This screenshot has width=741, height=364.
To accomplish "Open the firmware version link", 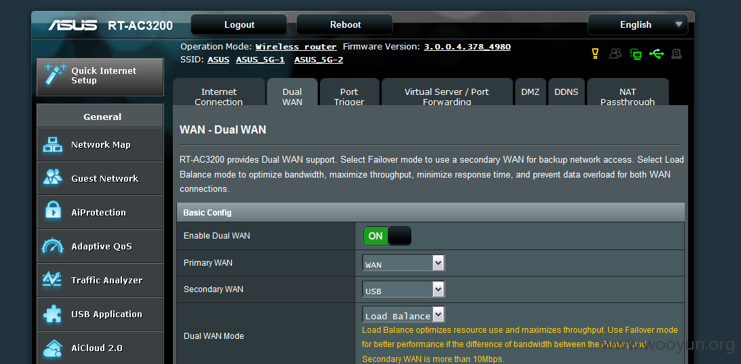I will (467, 47).
